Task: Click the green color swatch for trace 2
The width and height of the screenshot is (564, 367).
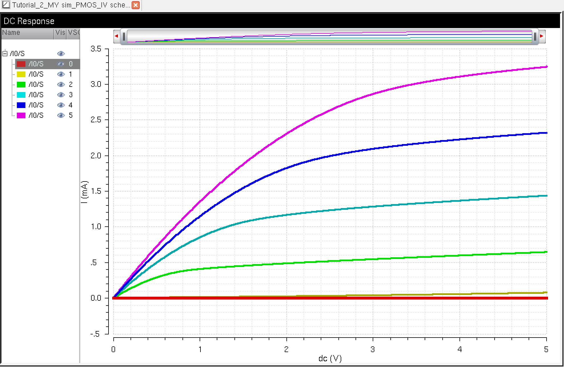Action: (21, 85)
